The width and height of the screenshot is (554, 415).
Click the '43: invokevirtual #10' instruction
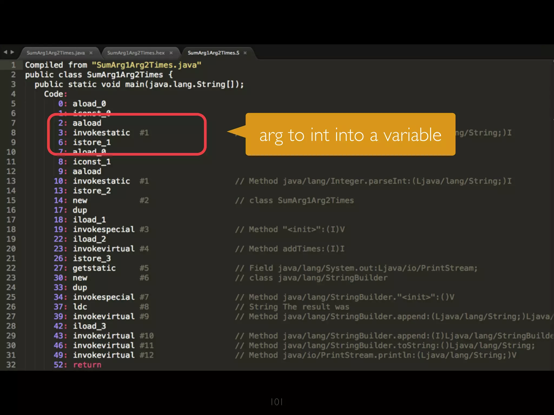pyautogui.click(x=104, y=336)
